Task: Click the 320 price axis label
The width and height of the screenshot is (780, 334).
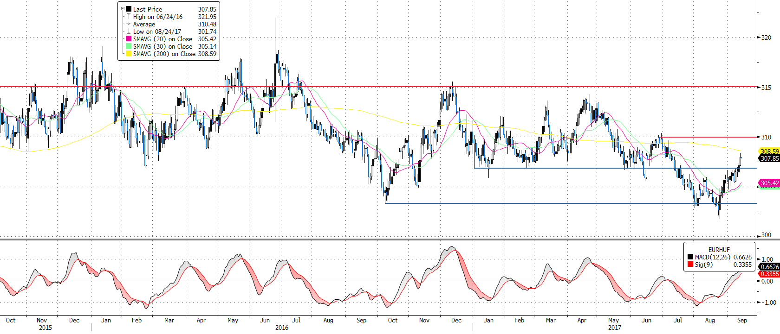Action: click(x=766, y=38)
